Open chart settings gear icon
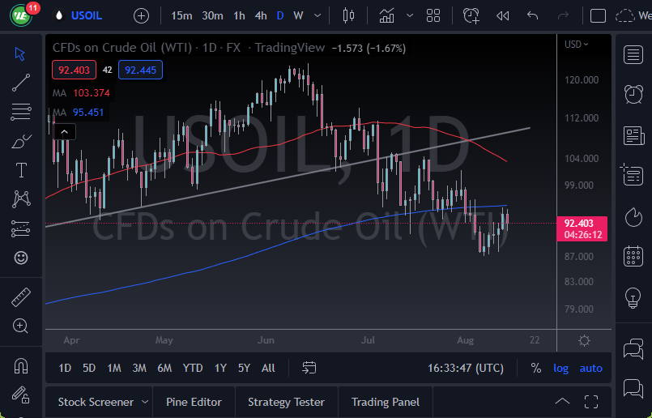 (584, 340)
